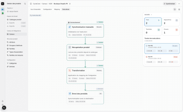This screenshot has width=183, height=112.
Task: Click the CycleCore breadcrumb link
Action: coord(36,4)
